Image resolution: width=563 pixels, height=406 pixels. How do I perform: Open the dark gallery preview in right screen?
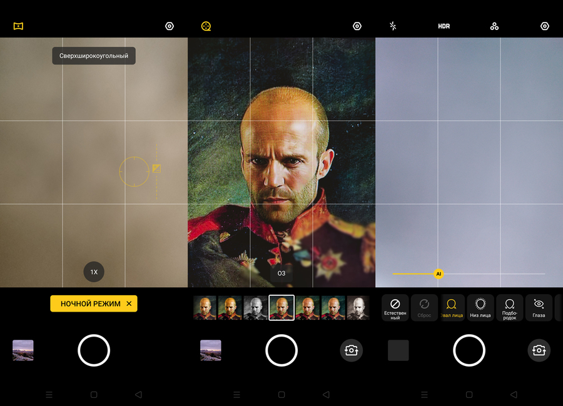(x=398, y=350)
